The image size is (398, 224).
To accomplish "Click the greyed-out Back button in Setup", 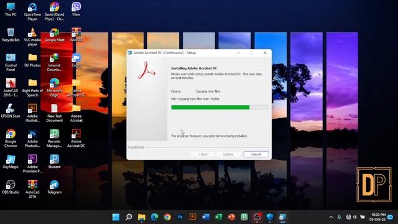I will [203, 154].
